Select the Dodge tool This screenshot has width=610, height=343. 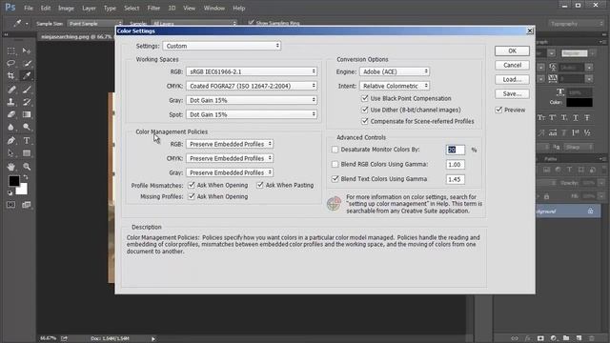click(27, 127)
